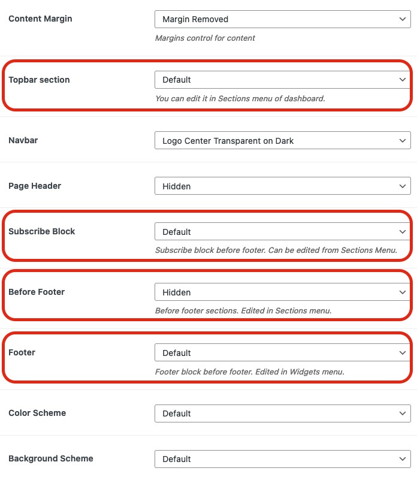The width and height of the screenshot is (417, 480).
Task: Click the Before Footer chevron arrow
Action: click(x=403, y=292)
